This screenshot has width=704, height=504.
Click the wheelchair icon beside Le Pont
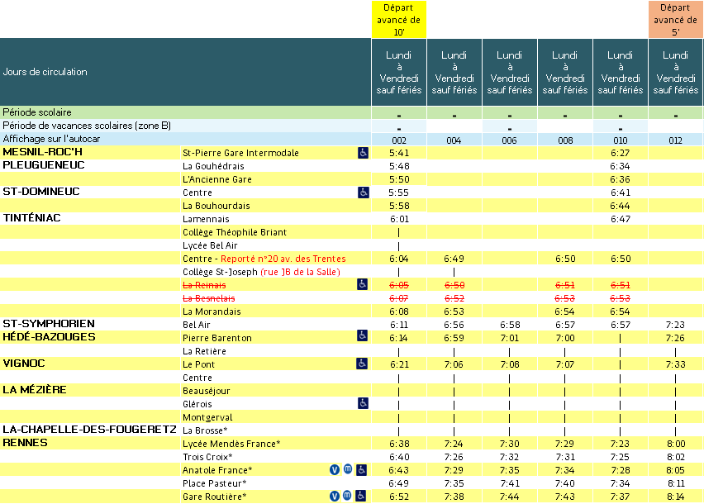point(362,364)
